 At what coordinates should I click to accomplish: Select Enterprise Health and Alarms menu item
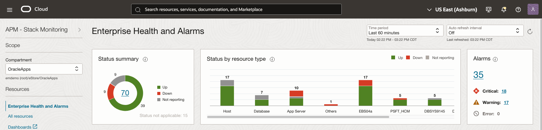coord(38,106)
